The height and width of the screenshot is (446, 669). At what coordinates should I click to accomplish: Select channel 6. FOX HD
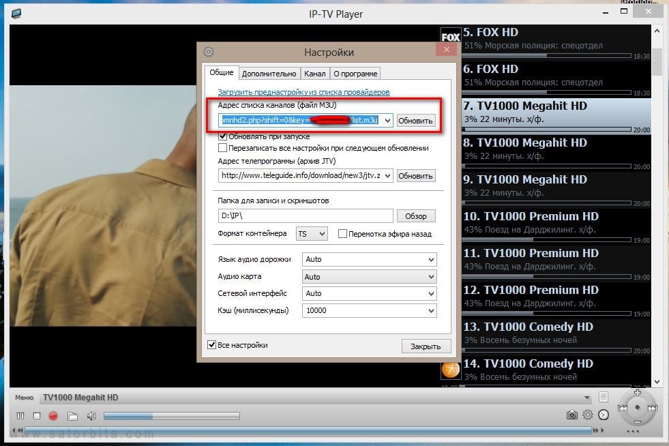click(x=556, y=80)
